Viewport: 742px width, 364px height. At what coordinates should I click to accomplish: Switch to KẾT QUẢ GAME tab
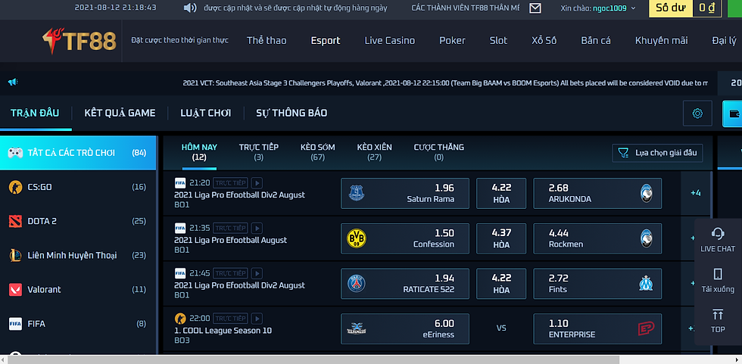tap(120, 113)
